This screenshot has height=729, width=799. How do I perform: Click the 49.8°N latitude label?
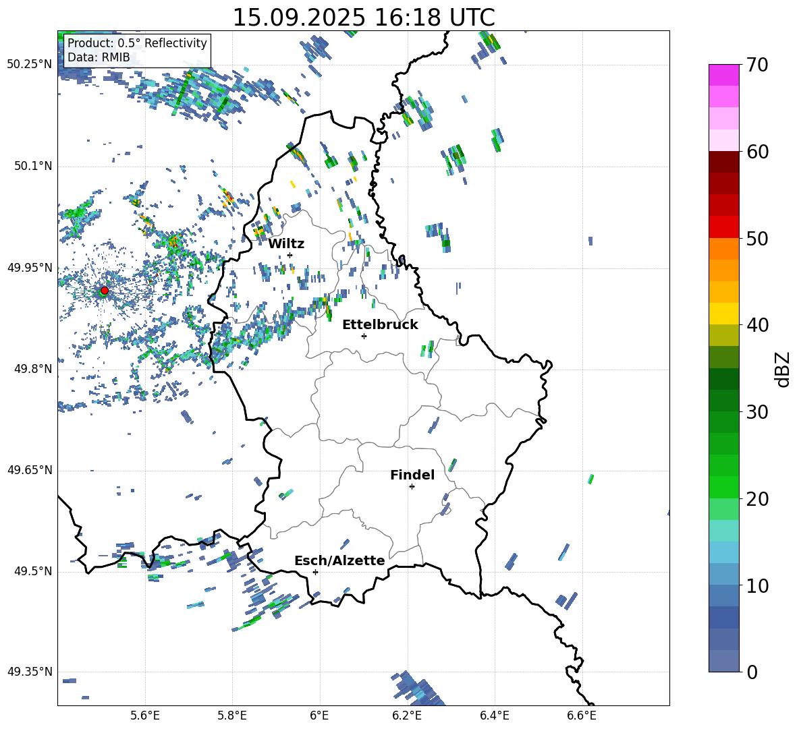[33, 369]
